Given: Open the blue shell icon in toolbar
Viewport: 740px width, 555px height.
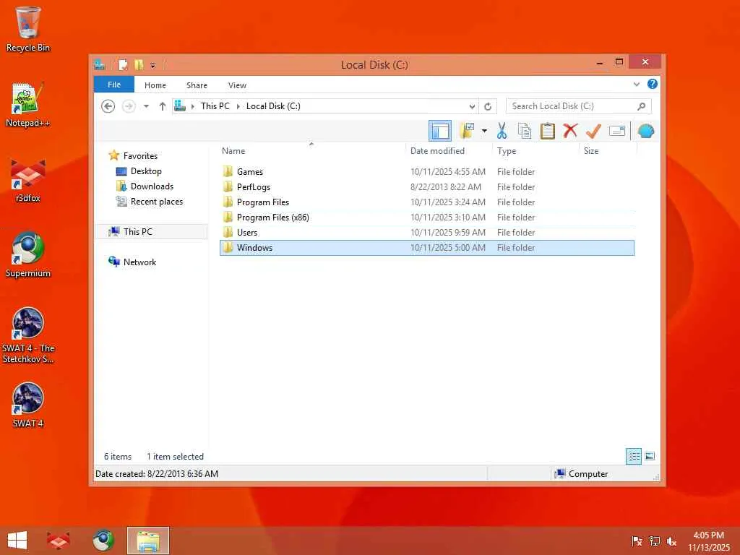Looking at the screenshot, I should 645,131.
